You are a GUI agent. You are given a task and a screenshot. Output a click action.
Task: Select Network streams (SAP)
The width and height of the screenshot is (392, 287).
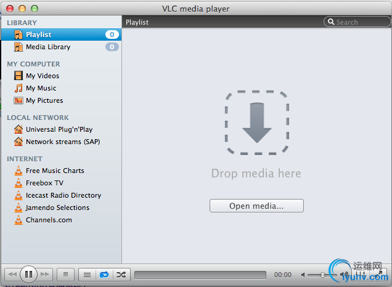point(63,142)
